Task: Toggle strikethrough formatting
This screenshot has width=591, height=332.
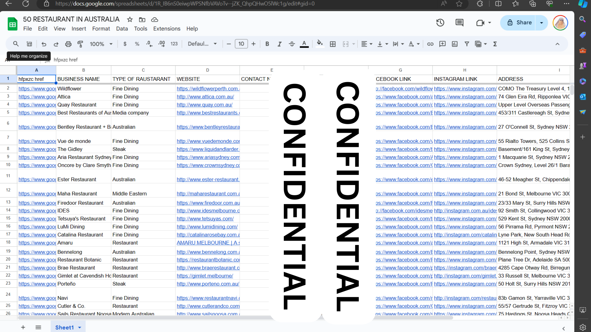Action: coord(292,44)
